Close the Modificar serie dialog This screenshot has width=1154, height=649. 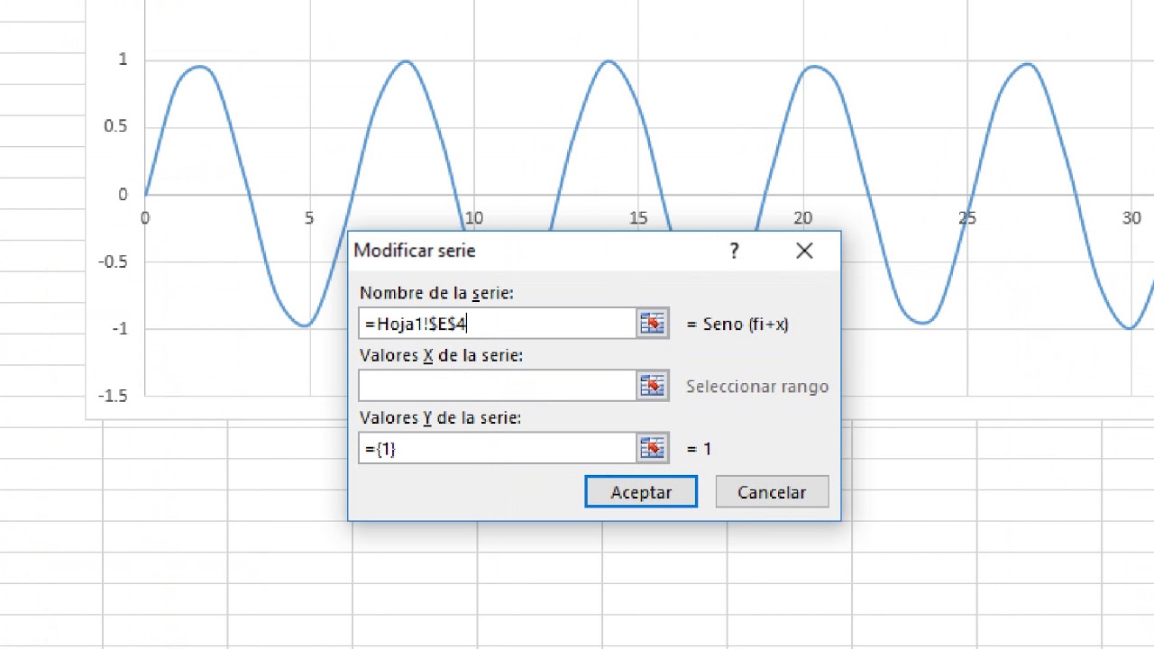[804, 251]
